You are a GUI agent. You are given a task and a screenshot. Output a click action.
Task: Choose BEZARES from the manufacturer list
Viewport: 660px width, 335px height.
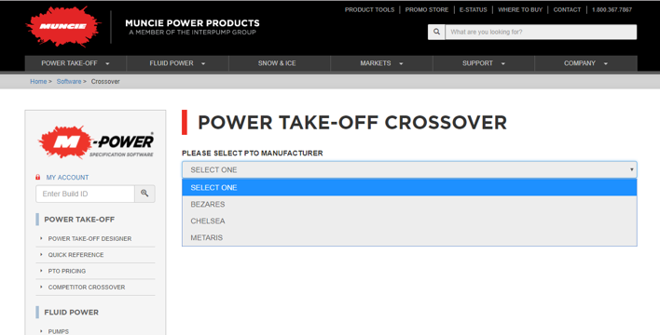(x=409, y=205)
